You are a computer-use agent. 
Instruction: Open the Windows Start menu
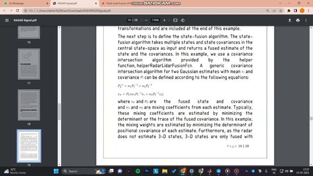[56, 171]
